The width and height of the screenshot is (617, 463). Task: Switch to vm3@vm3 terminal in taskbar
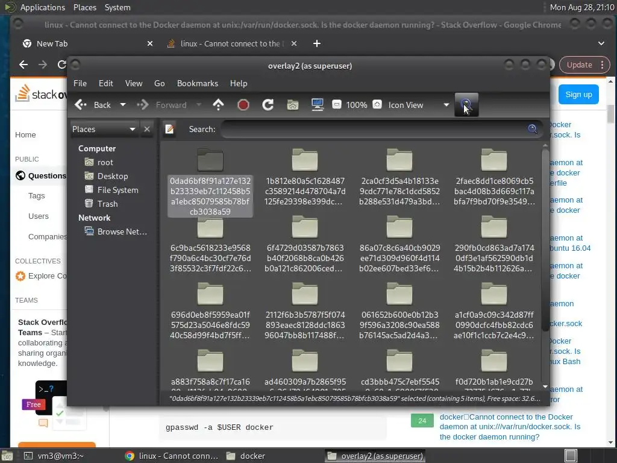pos(54,456)
